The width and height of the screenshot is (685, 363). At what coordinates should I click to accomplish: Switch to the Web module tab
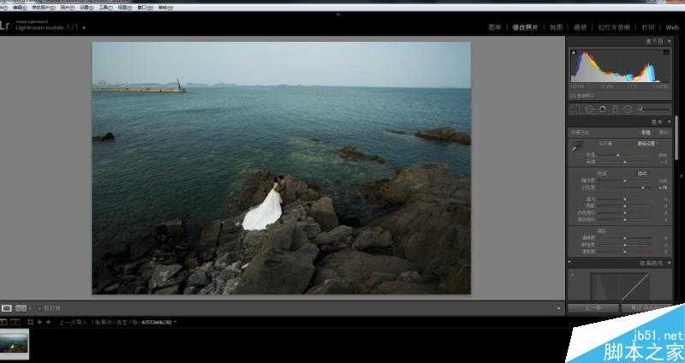pyautogui.click(x=671, y=27)
